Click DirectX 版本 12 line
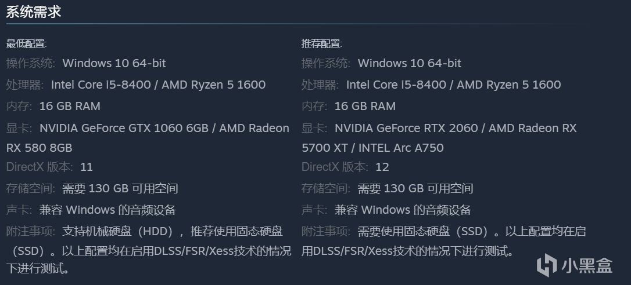Viewport: 631px width, 285px height. [x=345, y=167]
